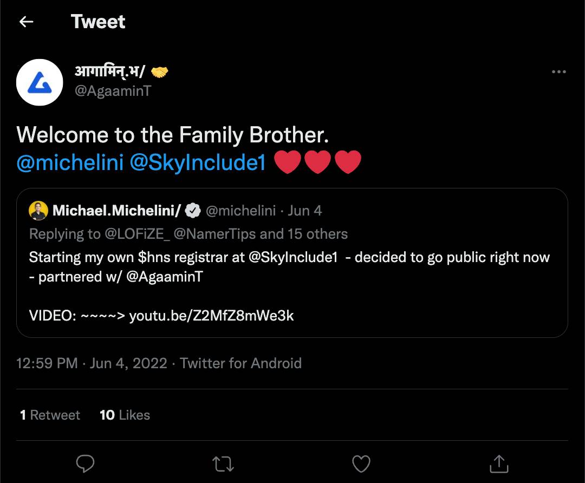The width and height of the screenshot is (585, 483).
Task: Click the Tweet header title
Action: [98, 22]
